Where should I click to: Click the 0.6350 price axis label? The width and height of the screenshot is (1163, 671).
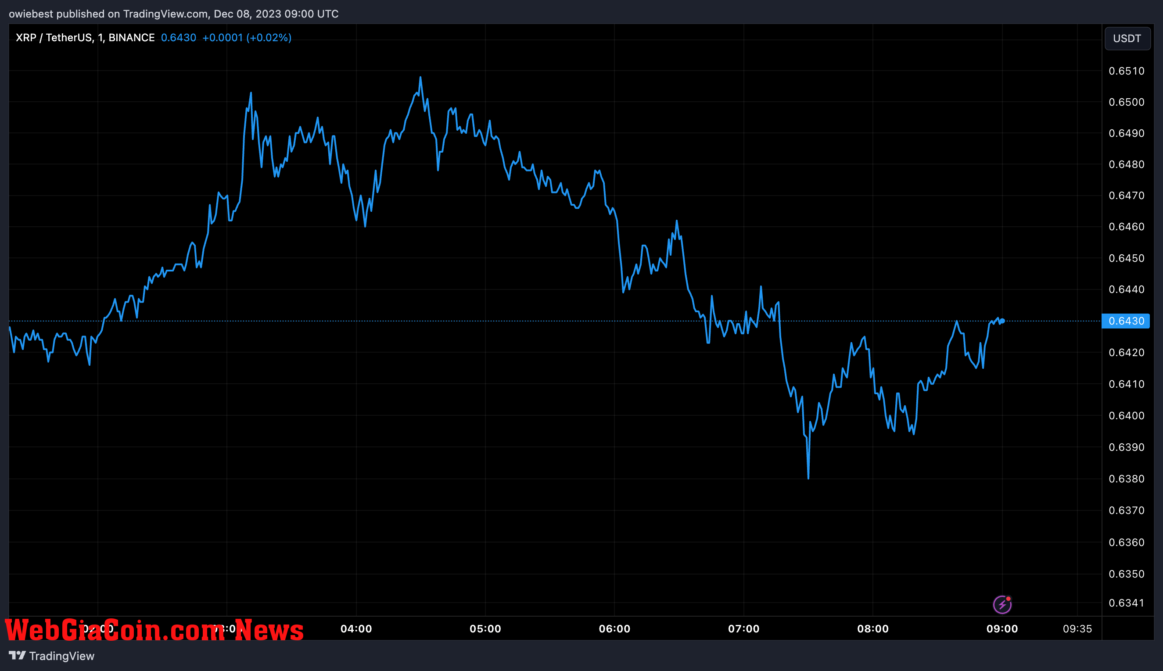pos(1126,574)
